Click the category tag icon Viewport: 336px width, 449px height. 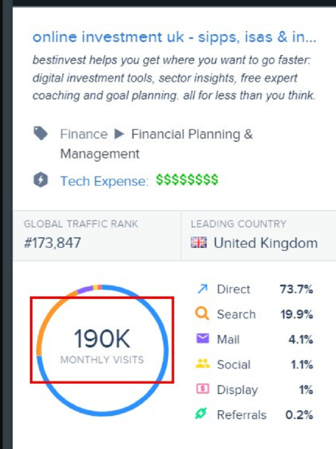[41, 133]
